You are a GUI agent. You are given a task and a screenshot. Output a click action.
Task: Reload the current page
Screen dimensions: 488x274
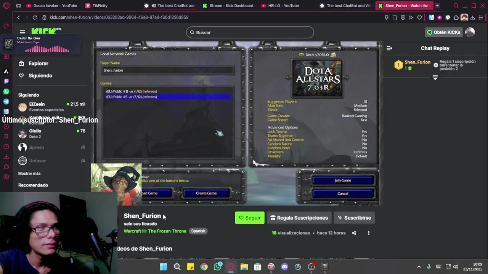(x=35, y=18)
